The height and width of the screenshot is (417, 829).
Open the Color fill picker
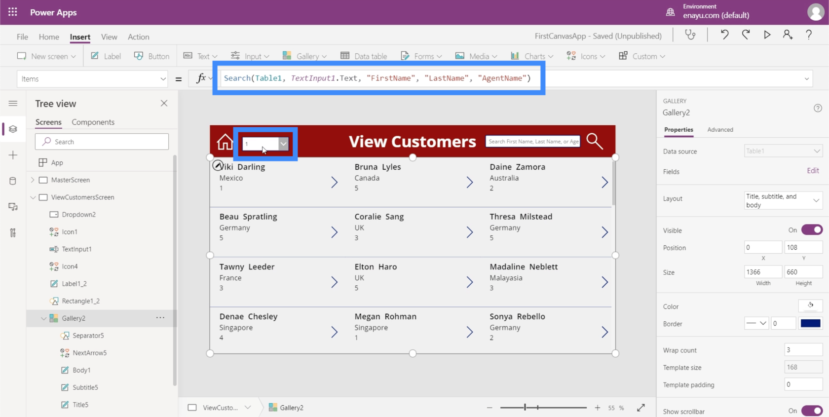click(x=810, y=305)
